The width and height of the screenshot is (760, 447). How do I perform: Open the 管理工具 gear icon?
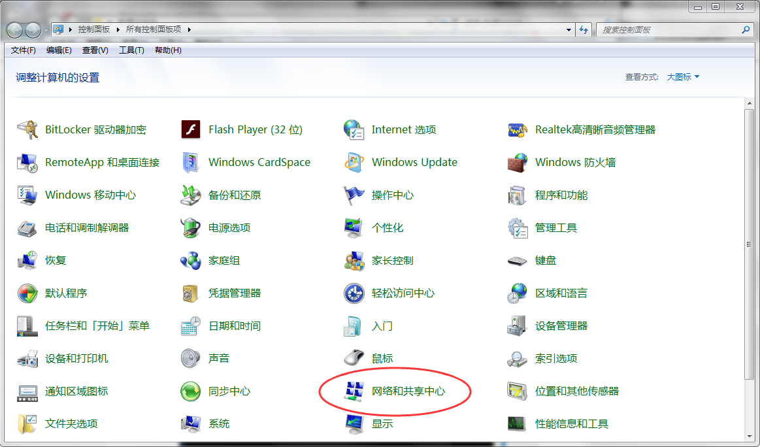click(517, 228)
